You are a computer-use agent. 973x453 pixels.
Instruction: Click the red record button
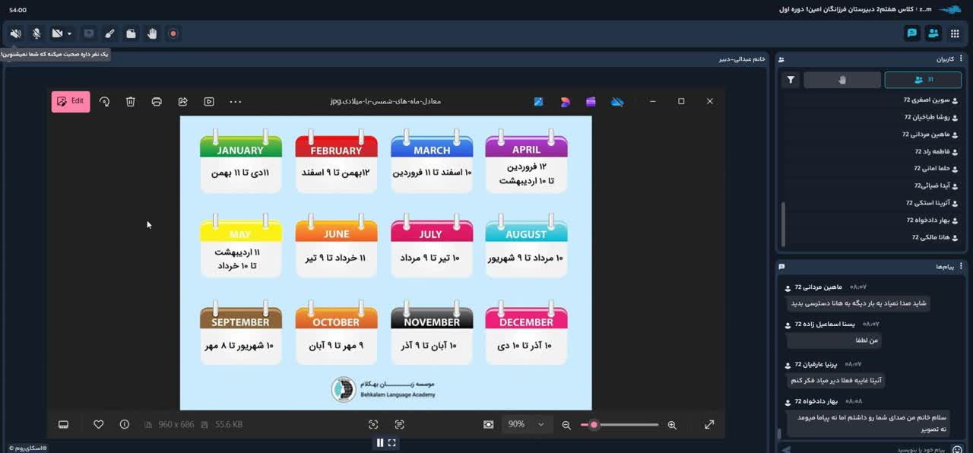[173, 33]
